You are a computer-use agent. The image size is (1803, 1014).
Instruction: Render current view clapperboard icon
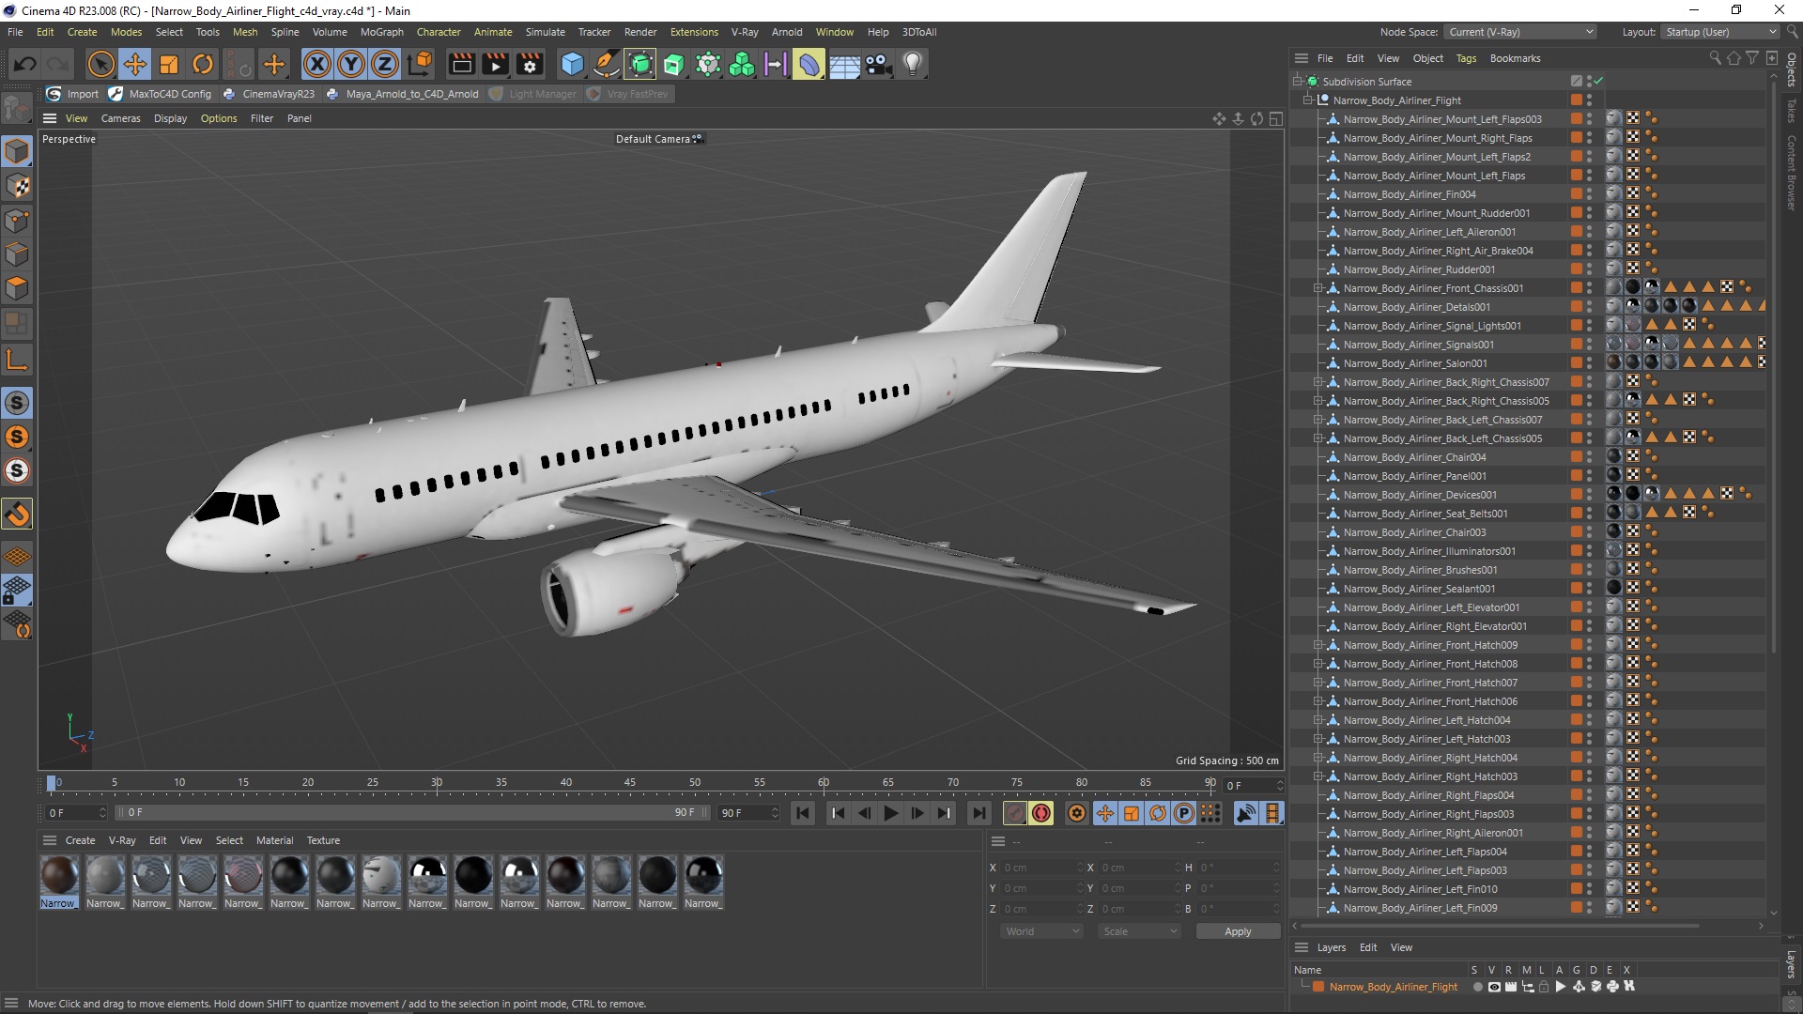click(x=462, y=64)
